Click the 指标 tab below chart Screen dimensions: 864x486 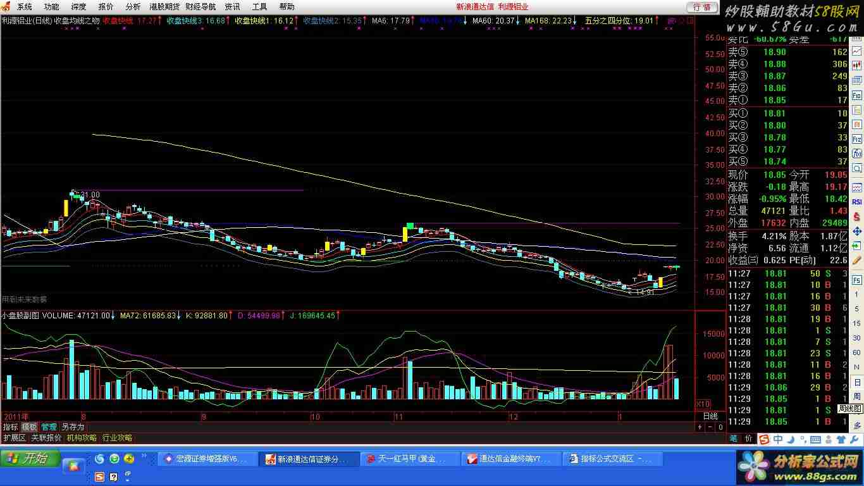pyautogui.click(x=10, y=427)
